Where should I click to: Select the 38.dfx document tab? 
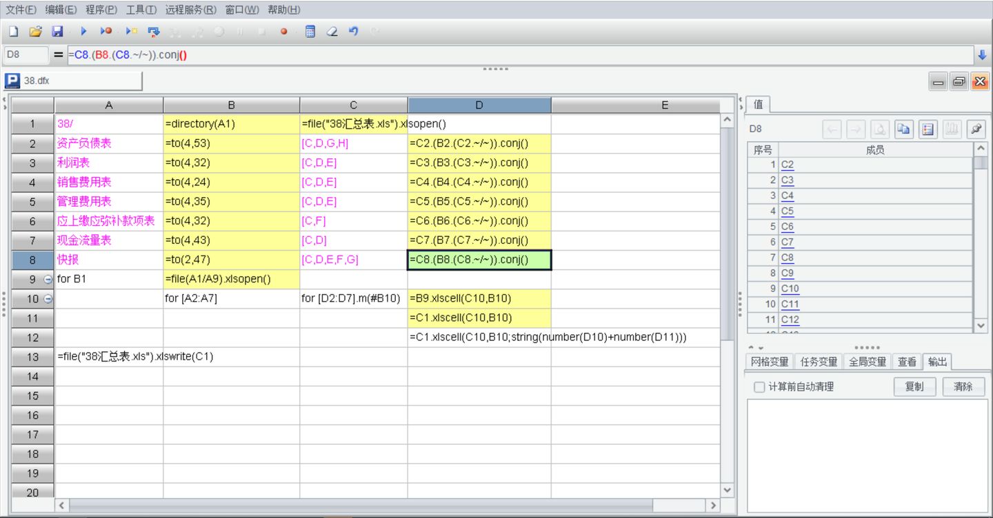pos(72,81)
